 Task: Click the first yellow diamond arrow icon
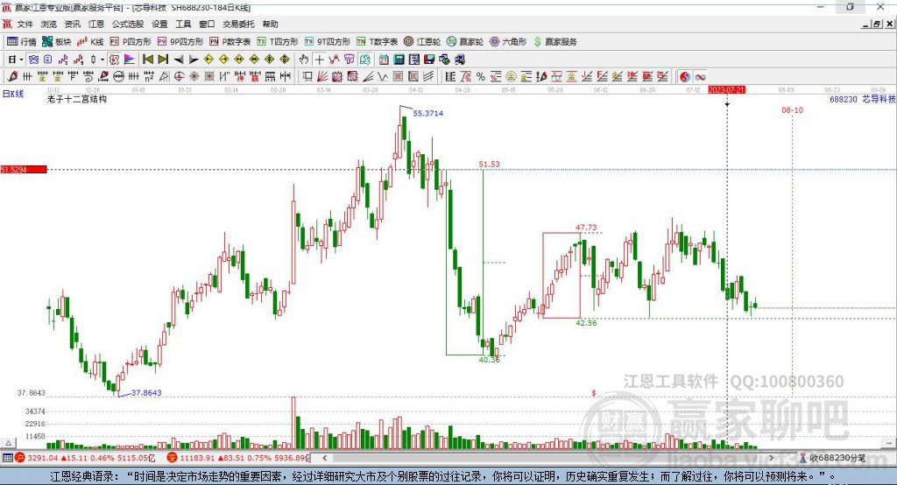point(208,60)
